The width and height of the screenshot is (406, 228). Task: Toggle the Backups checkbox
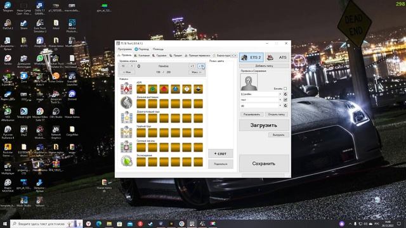coord(285,89)
